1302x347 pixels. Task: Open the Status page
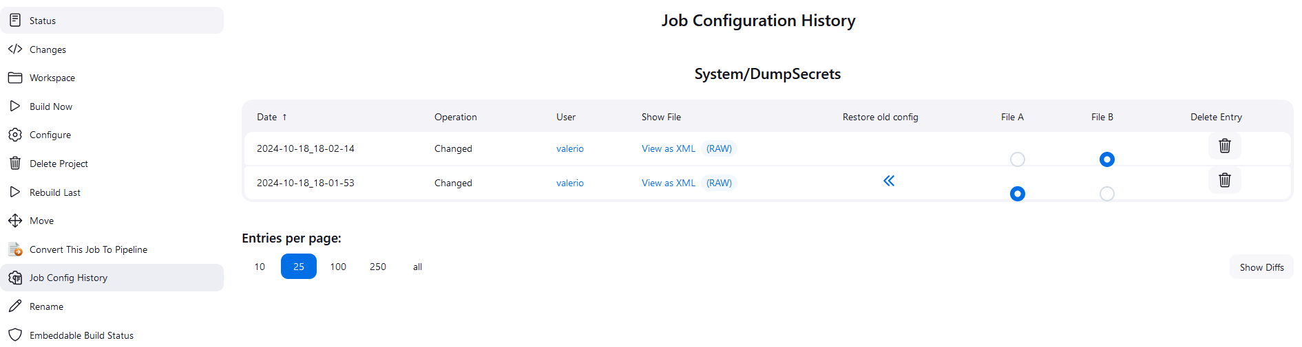pos(112,21)
